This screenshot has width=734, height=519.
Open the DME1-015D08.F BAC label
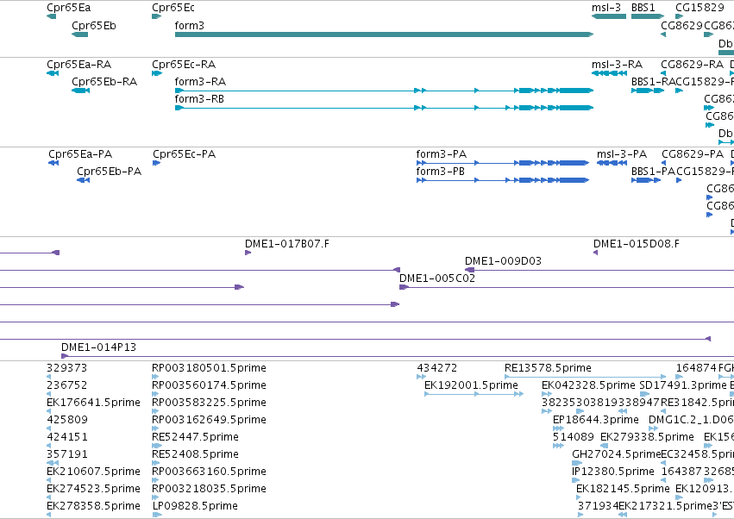point(637,244)
